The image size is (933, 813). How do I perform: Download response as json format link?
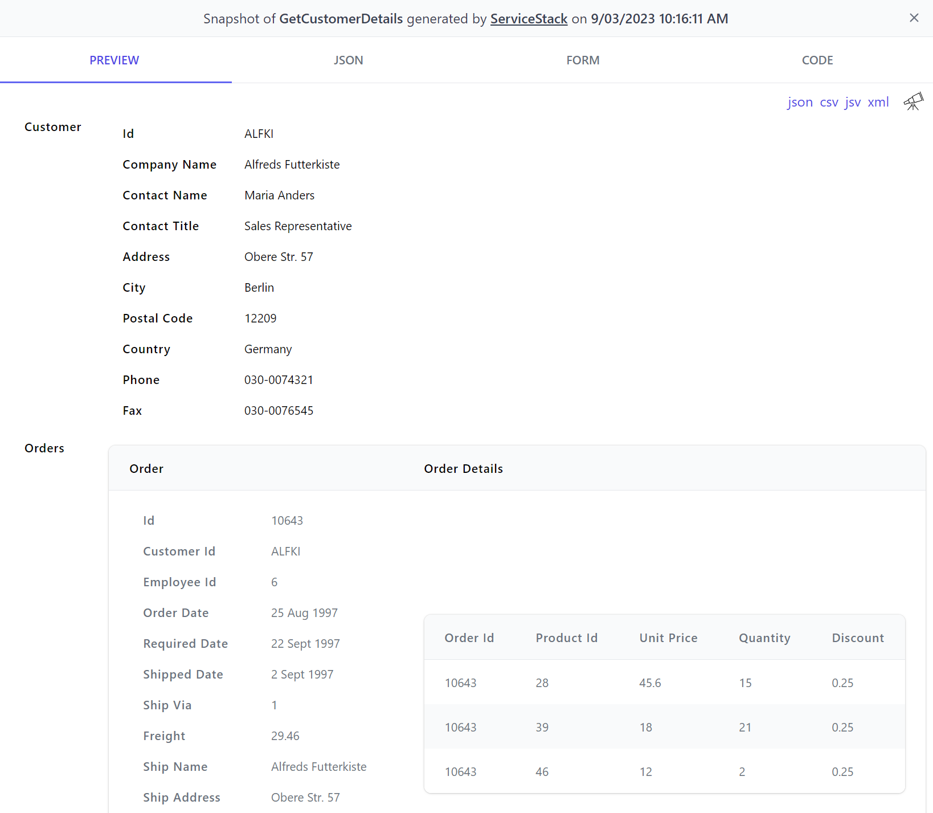pyautogui.click(x=800, y=103)
